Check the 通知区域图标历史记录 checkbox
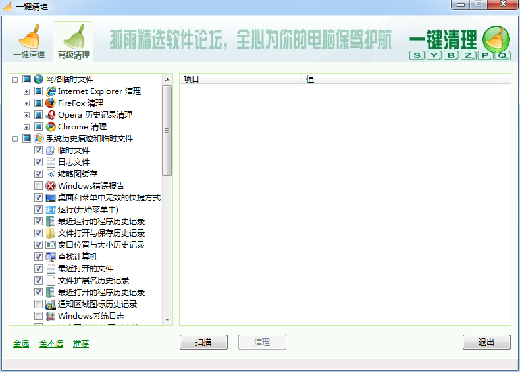520x372 pixels. (x=38, y=304)
